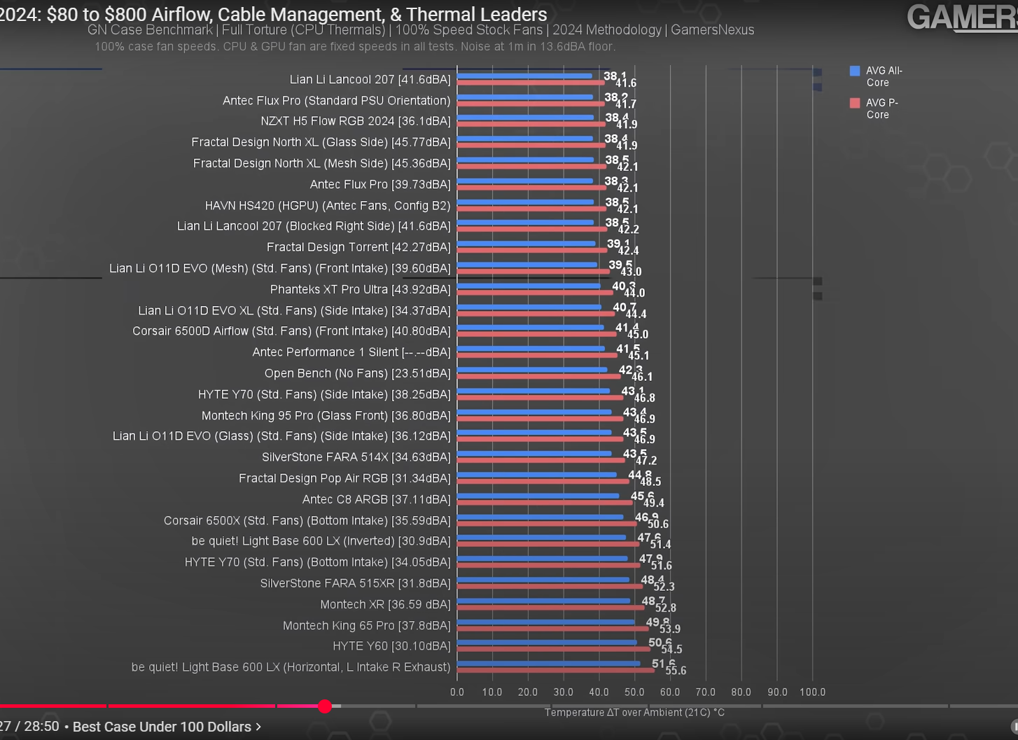Select the 'Antec C8 ARGB' row label
The height and width of the screenshot is (740, 1018).
pos(377,499)
